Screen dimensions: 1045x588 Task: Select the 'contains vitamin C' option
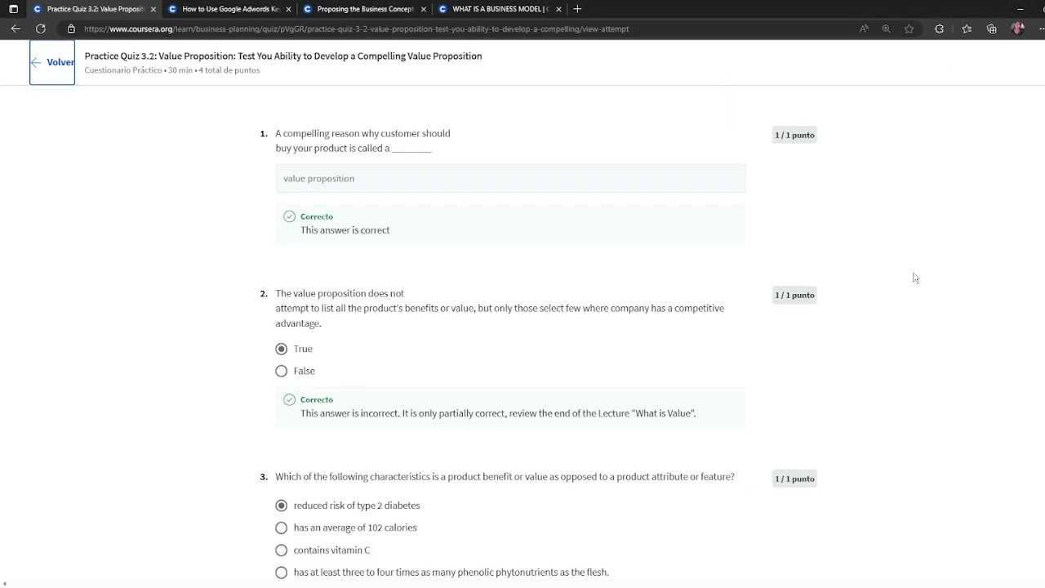point(282,550)
